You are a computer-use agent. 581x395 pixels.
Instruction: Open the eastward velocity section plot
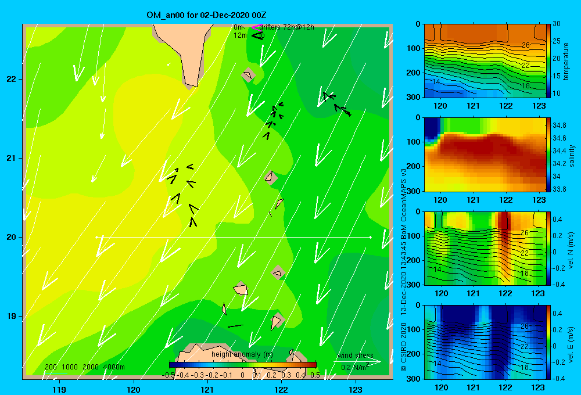[x=485, y=342]
